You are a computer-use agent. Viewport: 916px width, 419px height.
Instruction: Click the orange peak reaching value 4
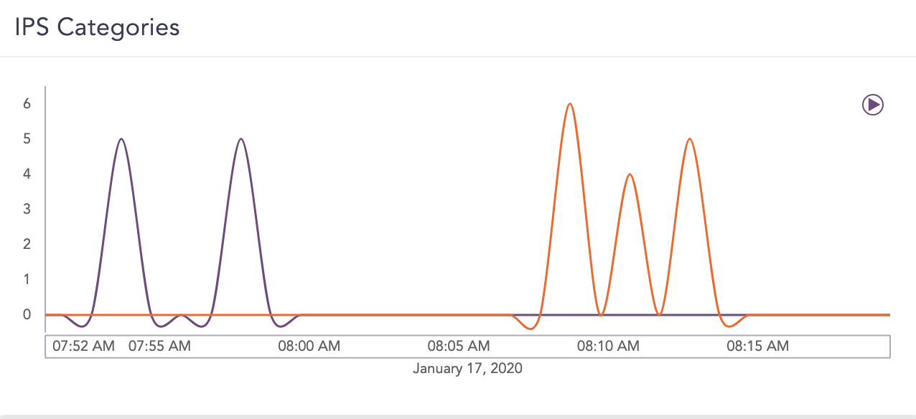click(630, 174)
